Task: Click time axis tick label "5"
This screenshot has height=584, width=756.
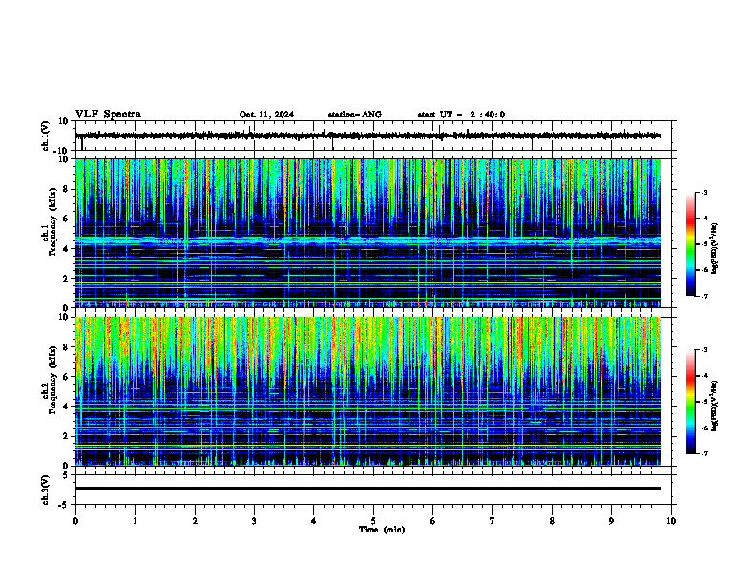Action: 373,521
